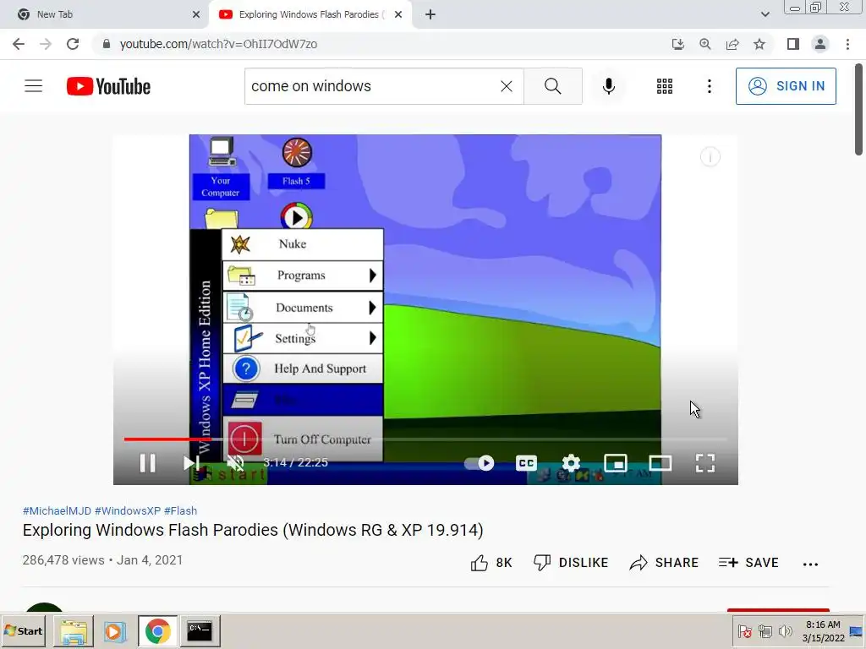This screenshot has width=866, height=649.
Task: Open the #Flash hashtag link
Action: tap(181, 511)
